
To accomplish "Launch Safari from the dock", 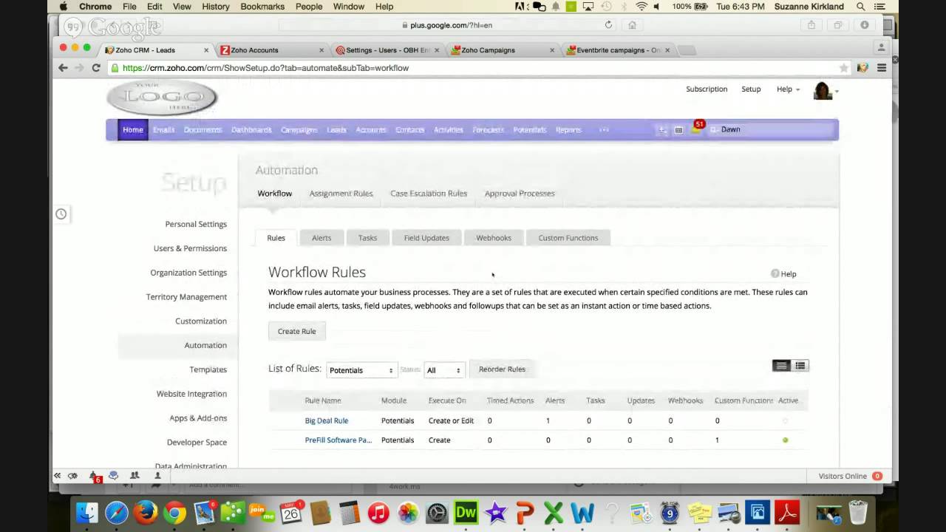I will pos(116,512).
